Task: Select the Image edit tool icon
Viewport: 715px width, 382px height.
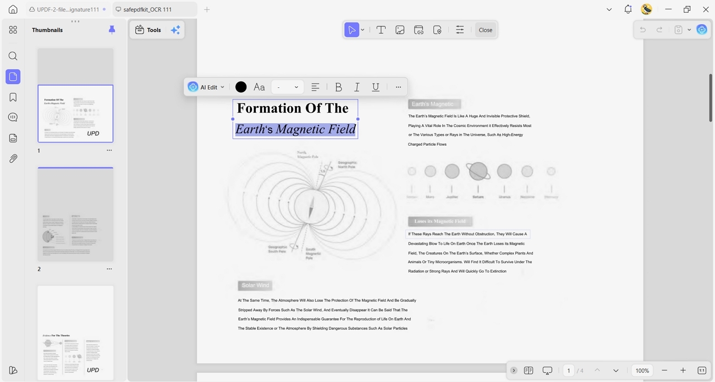Action: coord(400,30)
